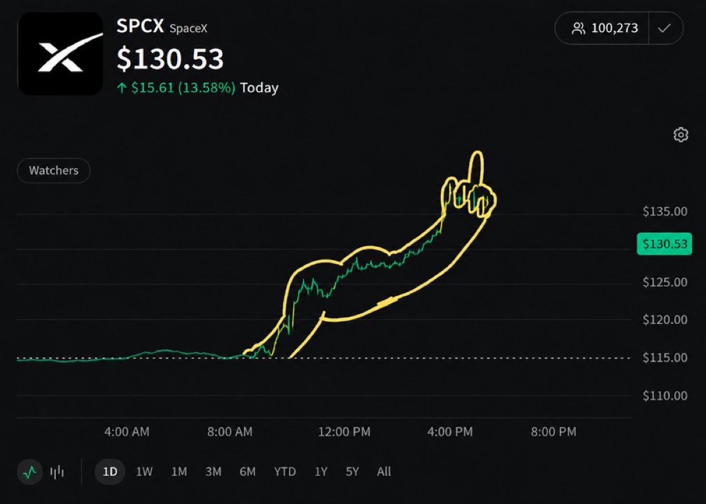This screenshot has width=706, height=504.
Task: Switch to candlestick chart view icon
Action: [56, 472]
